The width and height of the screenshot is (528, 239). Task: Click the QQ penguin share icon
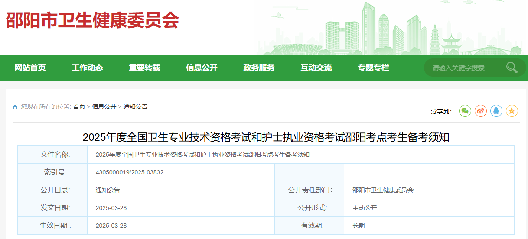coord(496,111)
